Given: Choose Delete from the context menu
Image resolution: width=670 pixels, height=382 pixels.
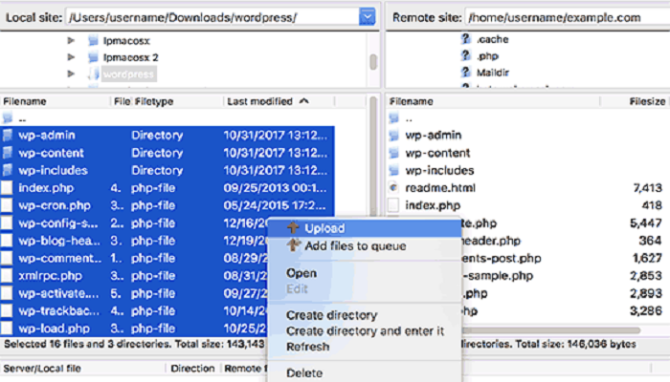Looking at the screenshot, I should click(x=365, y=373).
